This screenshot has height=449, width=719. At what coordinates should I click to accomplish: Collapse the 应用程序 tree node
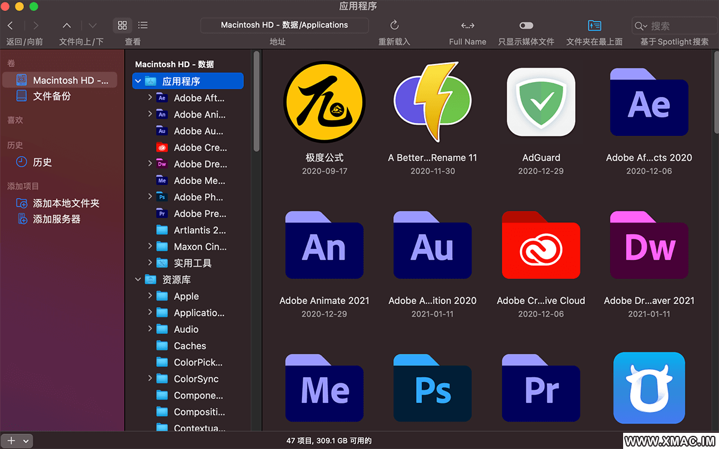[138, 81]
